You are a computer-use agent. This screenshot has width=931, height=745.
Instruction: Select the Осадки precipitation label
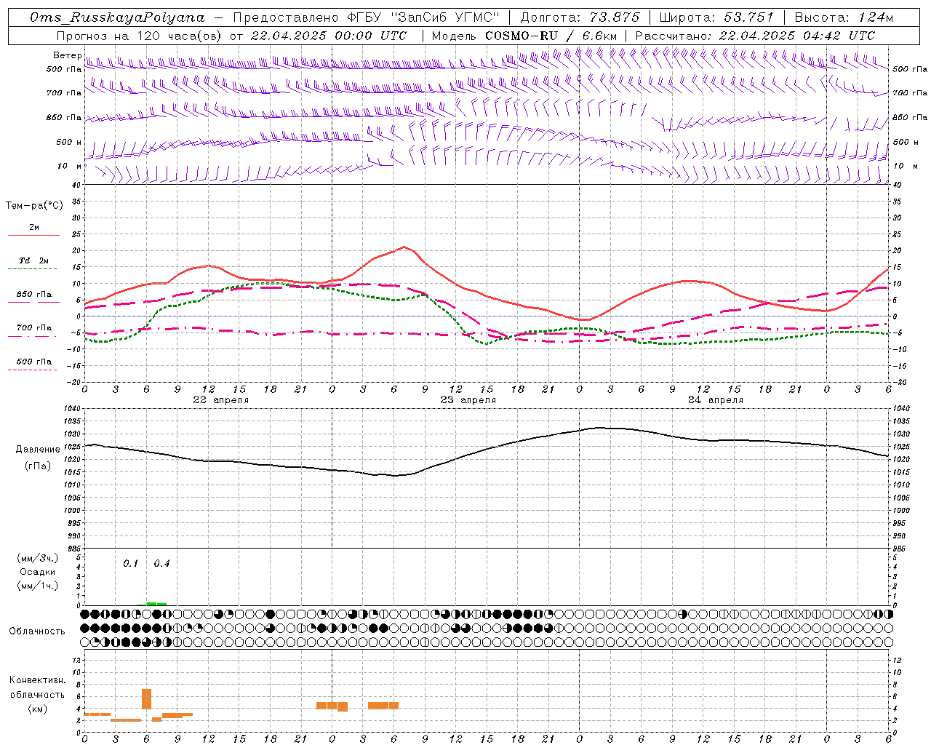click(37, 572)
